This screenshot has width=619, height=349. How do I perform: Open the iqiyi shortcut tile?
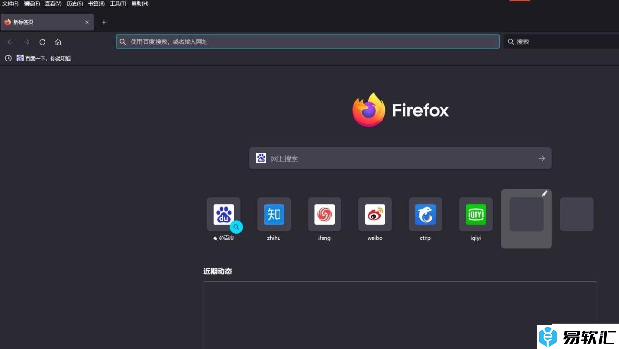point(476,214)
